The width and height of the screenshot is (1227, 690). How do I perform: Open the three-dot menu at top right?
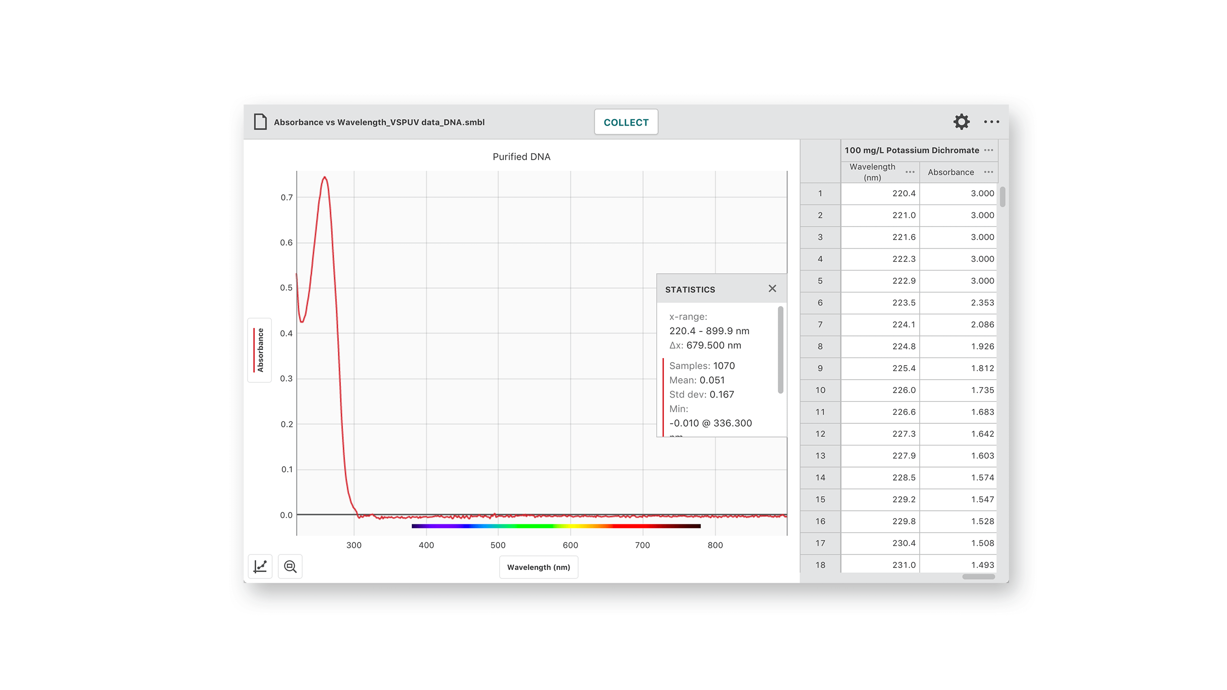[x=991, y=122]
